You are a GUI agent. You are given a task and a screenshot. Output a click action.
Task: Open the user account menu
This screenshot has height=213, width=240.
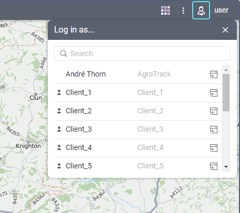221,10
